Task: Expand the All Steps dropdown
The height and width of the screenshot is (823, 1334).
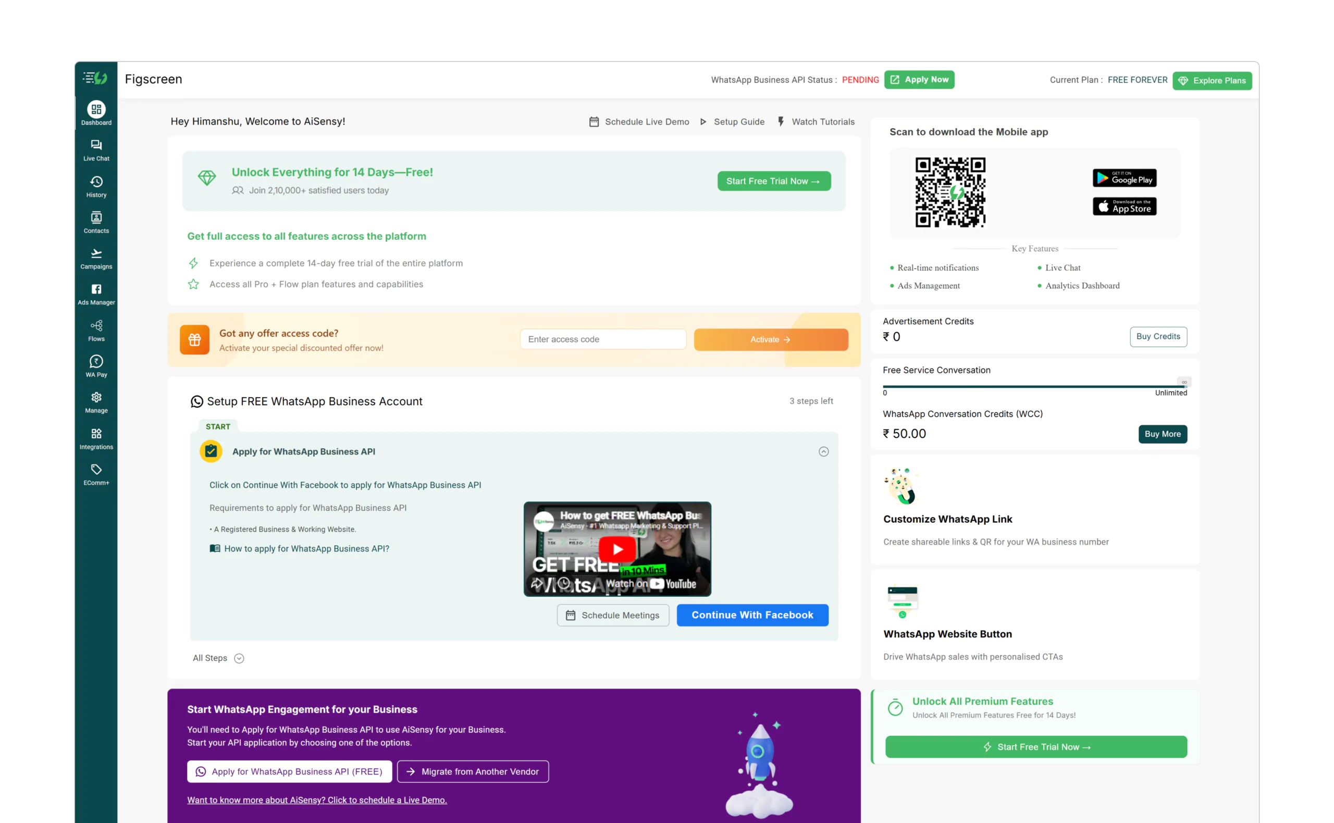Action: pos(239,658)
